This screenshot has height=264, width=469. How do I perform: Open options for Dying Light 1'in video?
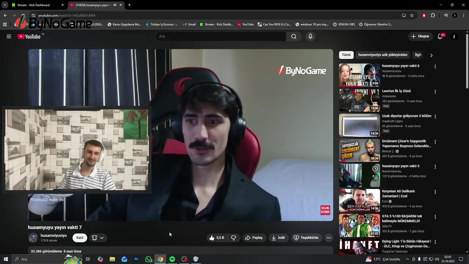[435, 242]
